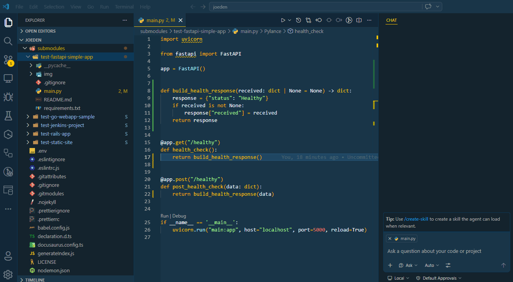Open the Run and Debug view
513x282 pixels.
[8, 97]
